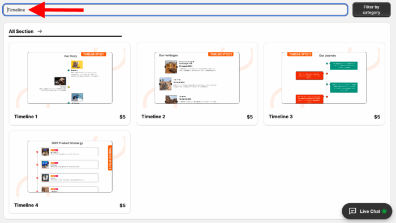This screenshot has height=223, width=396.
Task: Open the Timeline 2 preview thumbnail
Action: [x=197, y=78]
